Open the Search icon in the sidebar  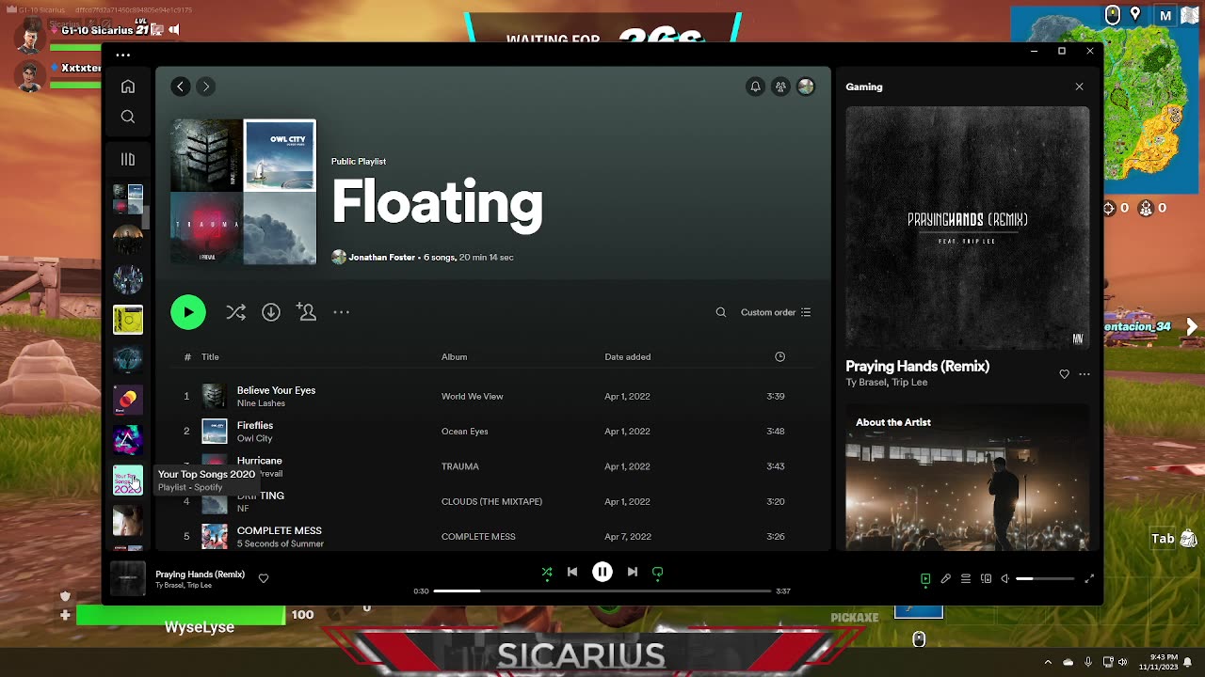(128, 117)
